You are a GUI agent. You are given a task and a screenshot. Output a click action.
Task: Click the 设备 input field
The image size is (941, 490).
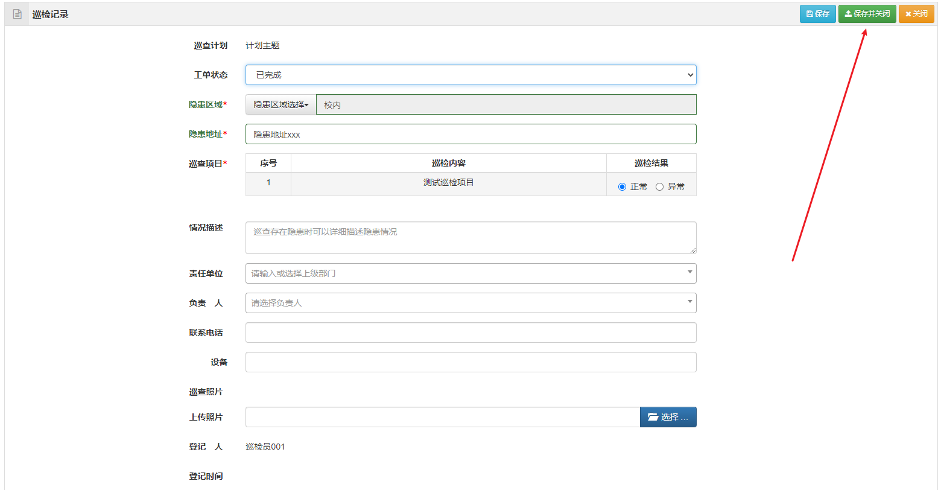pyautogui.click(x=470, y=362)
